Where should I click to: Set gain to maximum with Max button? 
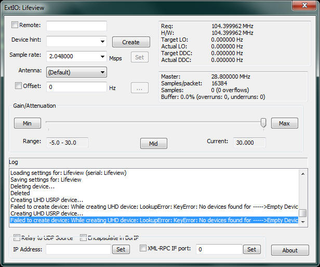[285, 123]
